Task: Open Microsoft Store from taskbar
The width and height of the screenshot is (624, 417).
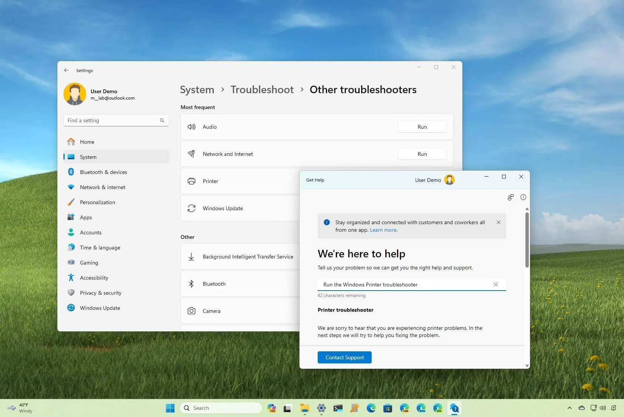Action: pos(388,408)
